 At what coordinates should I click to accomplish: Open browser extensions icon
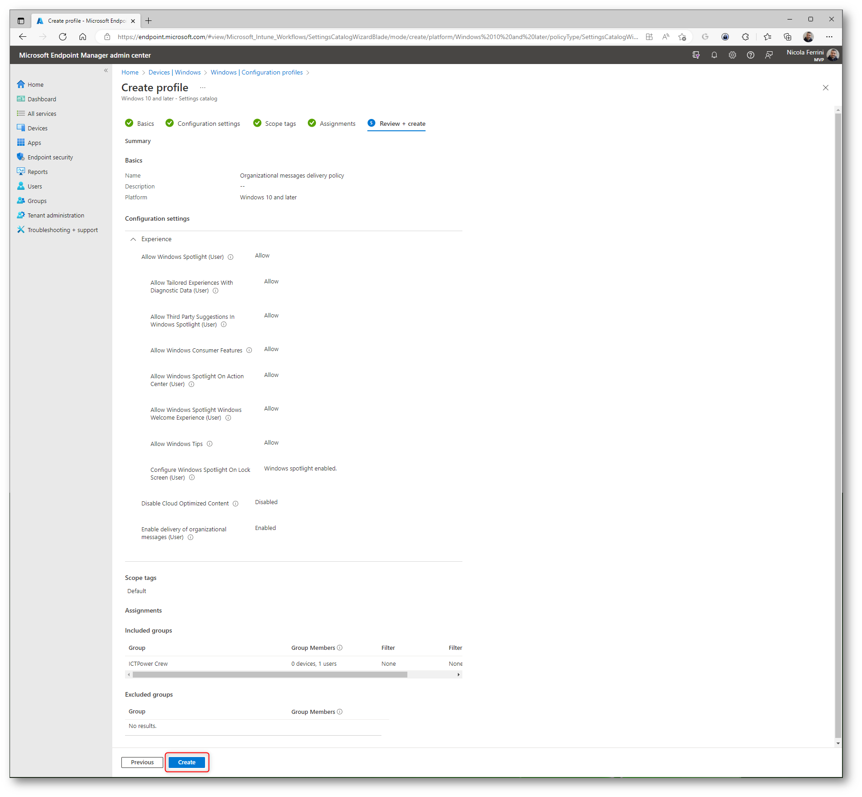coord(745,37)
